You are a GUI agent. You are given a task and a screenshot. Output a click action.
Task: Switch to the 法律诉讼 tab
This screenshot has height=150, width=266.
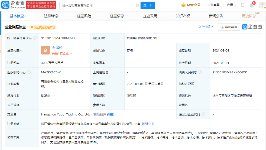click(51, 16)
